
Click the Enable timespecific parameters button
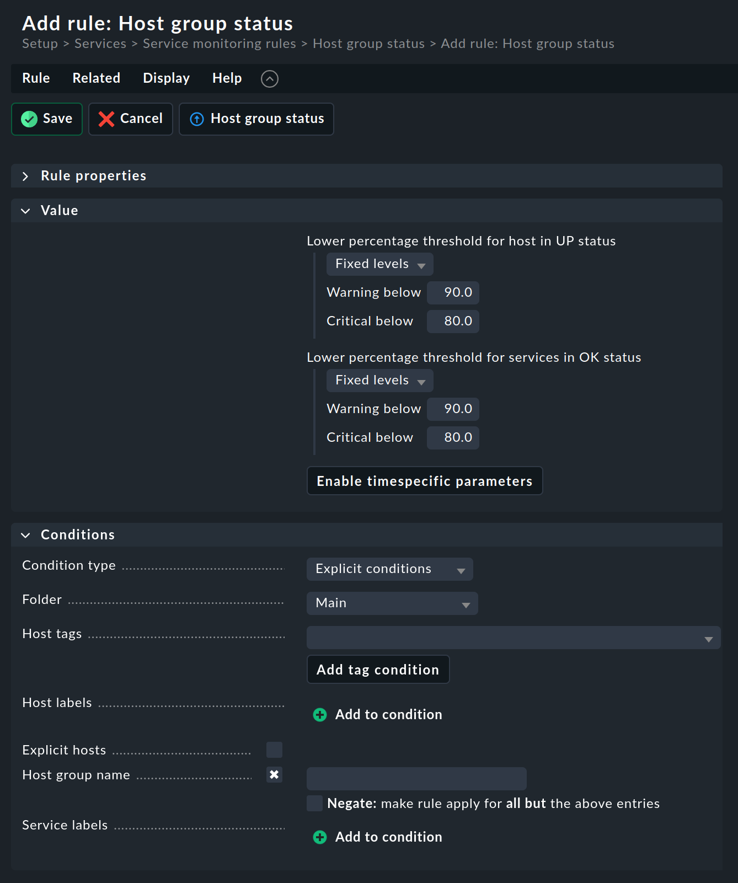click(424, 481)
